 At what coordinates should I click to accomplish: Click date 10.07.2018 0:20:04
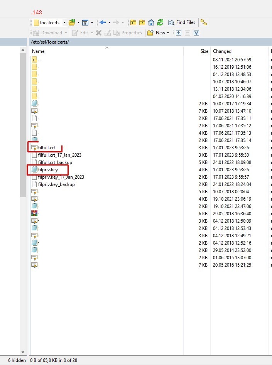pos(231,192)
